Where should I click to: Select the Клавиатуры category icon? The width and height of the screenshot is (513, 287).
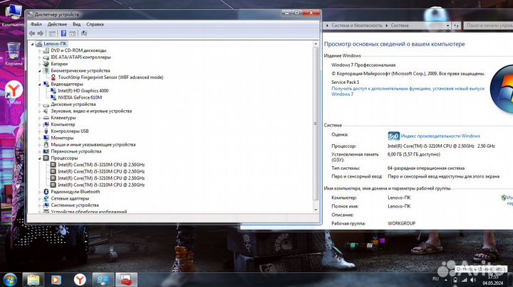[x=46, y=118]
